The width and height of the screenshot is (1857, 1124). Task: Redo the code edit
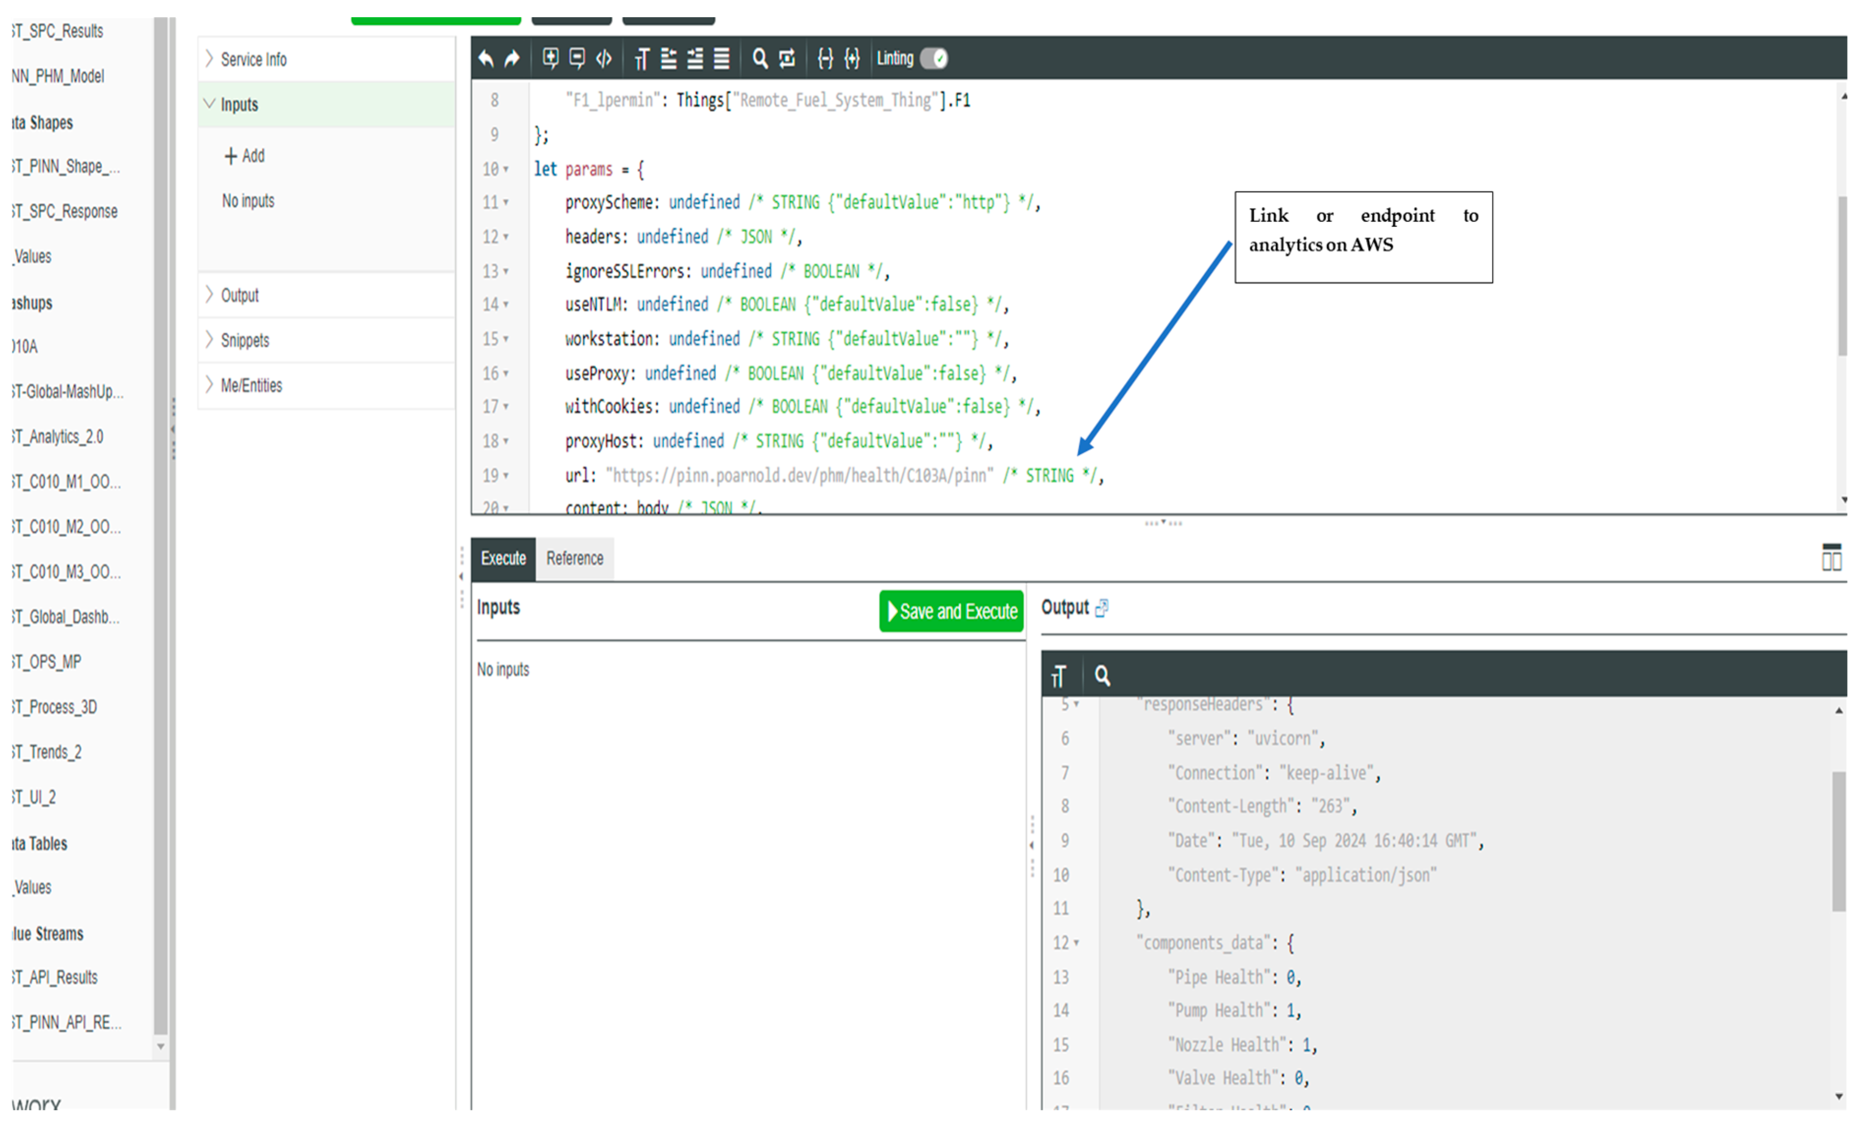click(513, 58)
